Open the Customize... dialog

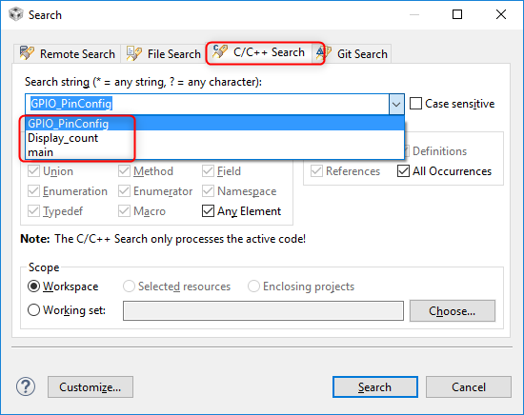91,387
